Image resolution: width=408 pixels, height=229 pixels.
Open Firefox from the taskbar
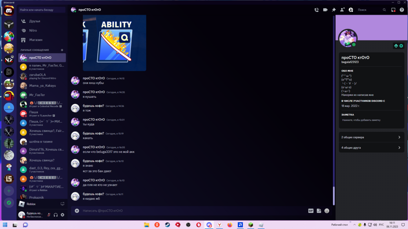230,225
